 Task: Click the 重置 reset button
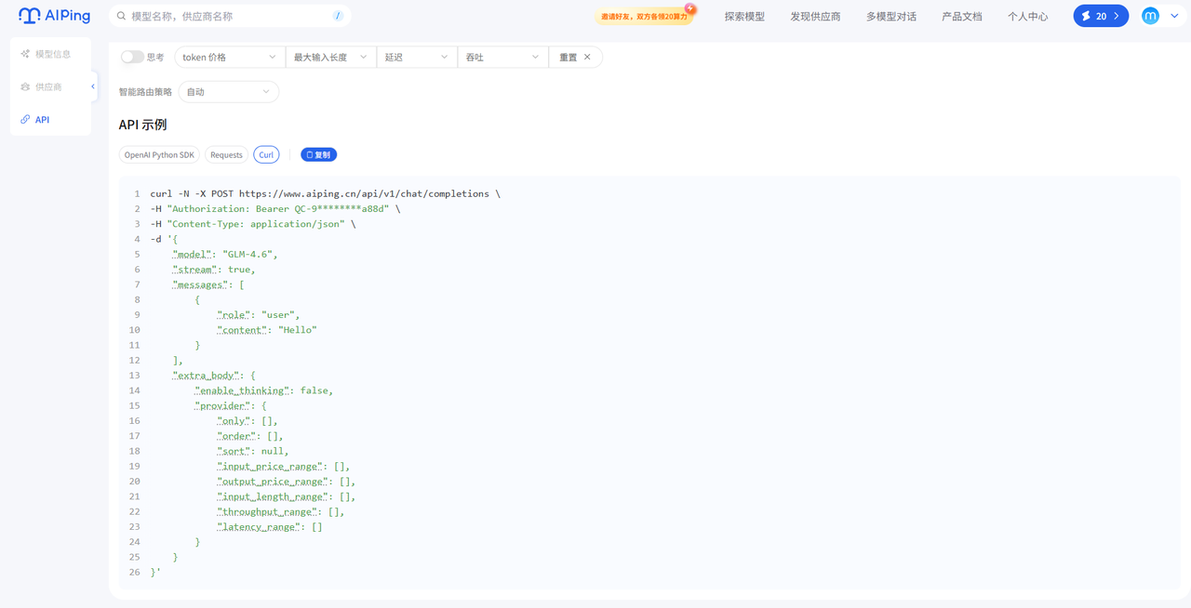[x=575, y=58]
